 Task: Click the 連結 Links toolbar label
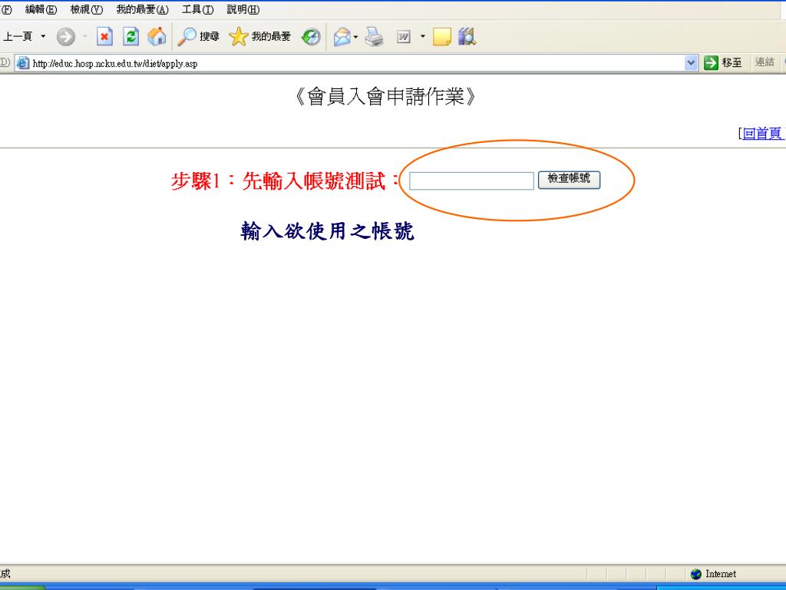[x=765, y=62]
